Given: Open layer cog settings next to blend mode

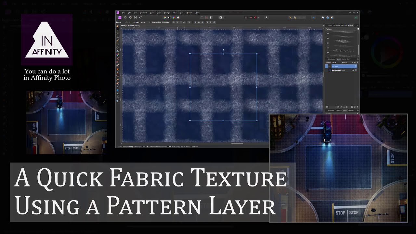Looking at the screenshot, I should pos(355,62).
